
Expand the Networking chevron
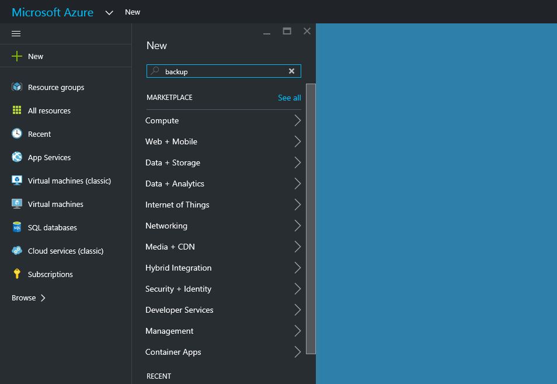click(x=298, y=226)
